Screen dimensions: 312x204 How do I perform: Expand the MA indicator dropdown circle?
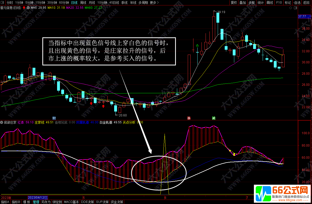pos(28,8)
